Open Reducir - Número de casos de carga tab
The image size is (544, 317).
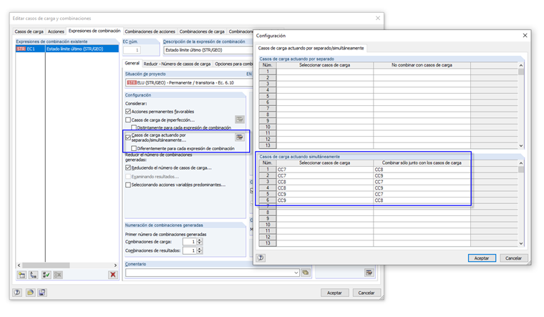[177, 64]
